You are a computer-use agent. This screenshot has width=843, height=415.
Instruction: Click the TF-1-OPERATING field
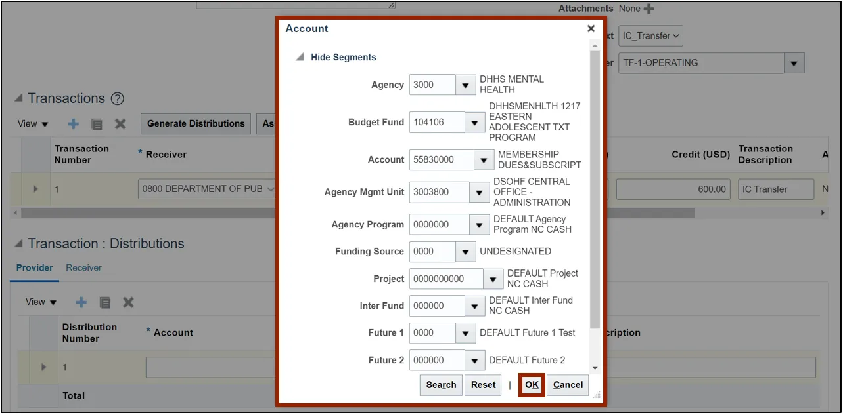point(701,63)
